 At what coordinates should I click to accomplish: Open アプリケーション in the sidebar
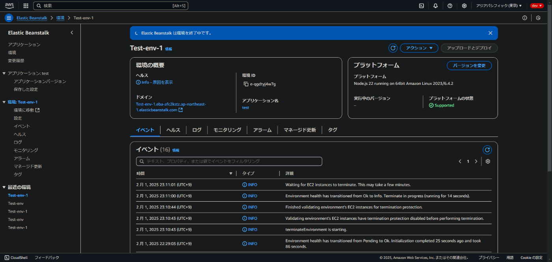point(24,45)
